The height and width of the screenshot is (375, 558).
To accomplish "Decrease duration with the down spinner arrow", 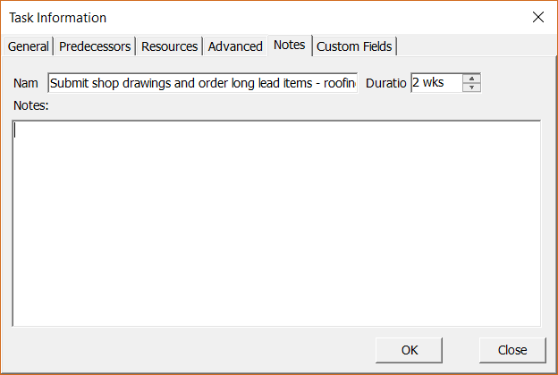I will 471,87.
